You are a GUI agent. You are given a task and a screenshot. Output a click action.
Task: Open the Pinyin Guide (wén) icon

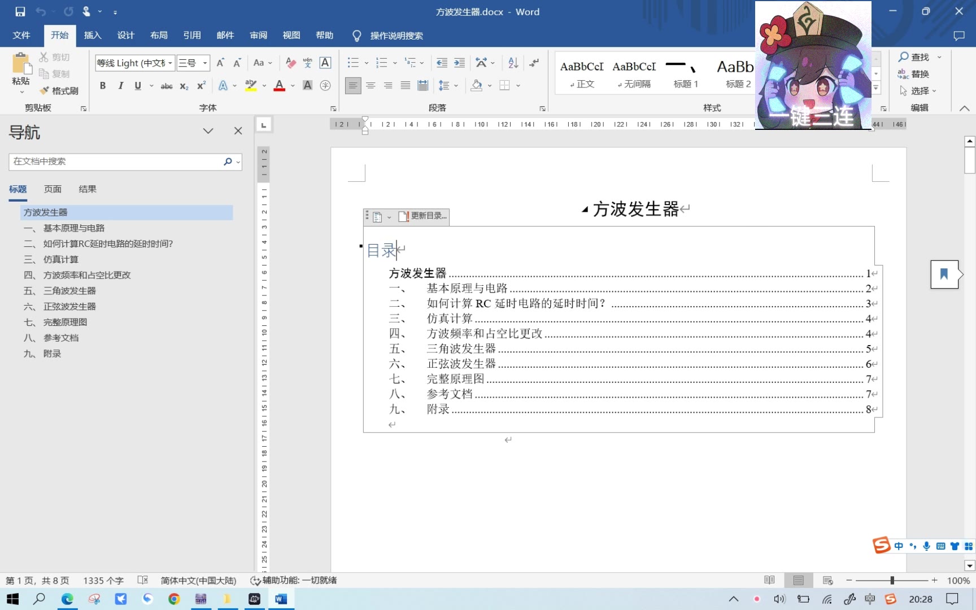point(307,63)
